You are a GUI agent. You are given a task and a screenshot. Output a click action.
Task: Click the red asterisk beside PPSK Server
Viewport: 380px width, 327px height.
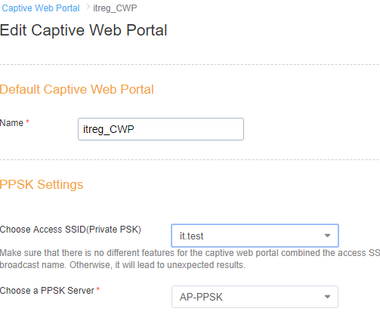point(98,289)
